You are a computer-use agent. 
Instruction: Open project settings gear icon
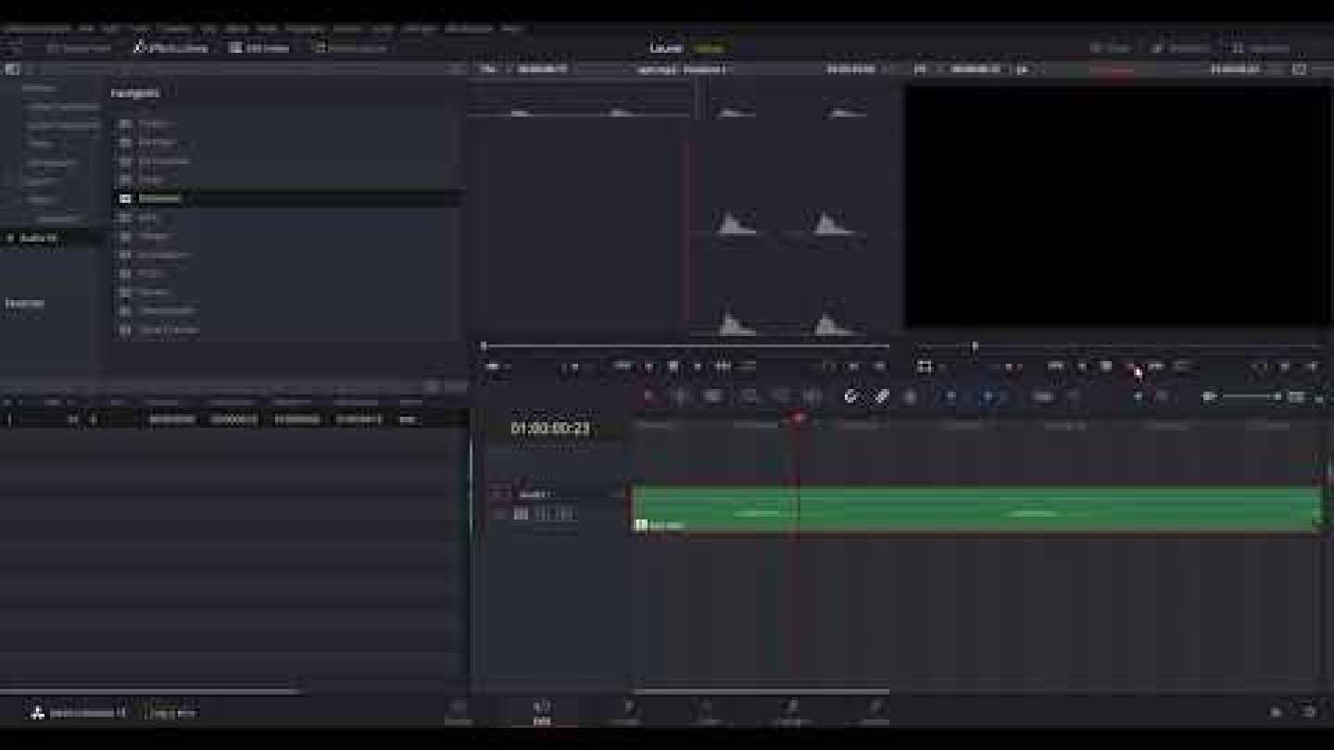point(1307,712)
